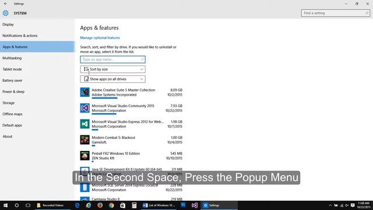Select Microsoft Visual Studio Community 2015 entry

point(131,108)
